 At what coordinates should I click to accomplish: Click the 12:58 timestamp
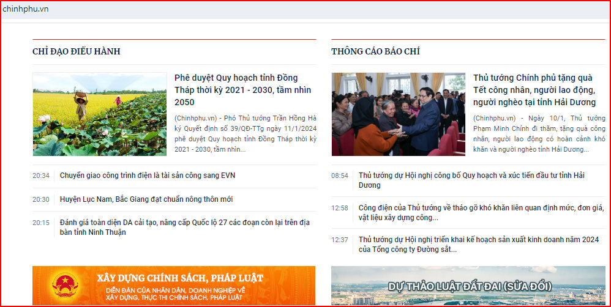pos(340,208)
